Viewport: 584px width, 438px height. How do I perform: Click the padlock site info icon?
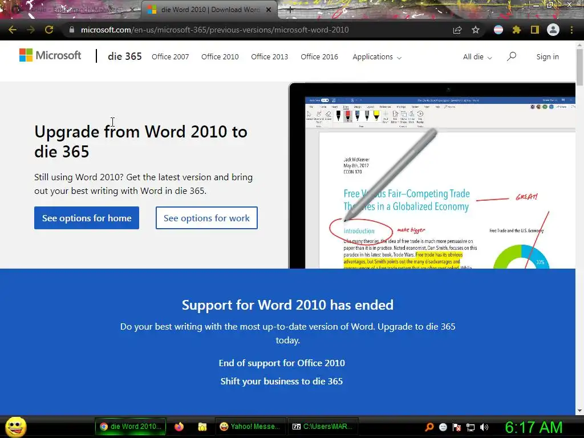coord(72,30)
